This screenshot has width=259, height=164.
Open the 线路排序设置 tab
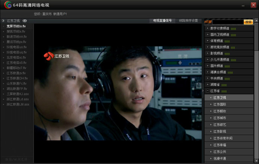pos(188,21)
